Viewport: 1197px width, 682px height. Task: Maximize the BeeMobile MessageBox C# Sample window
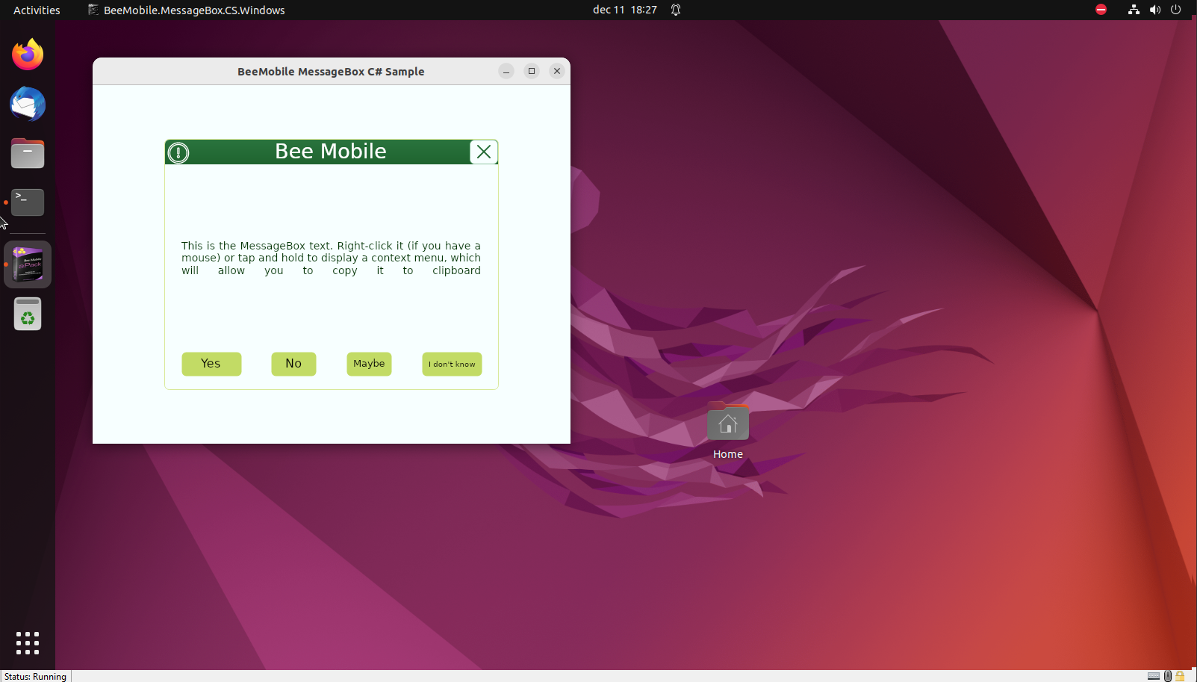532,71
